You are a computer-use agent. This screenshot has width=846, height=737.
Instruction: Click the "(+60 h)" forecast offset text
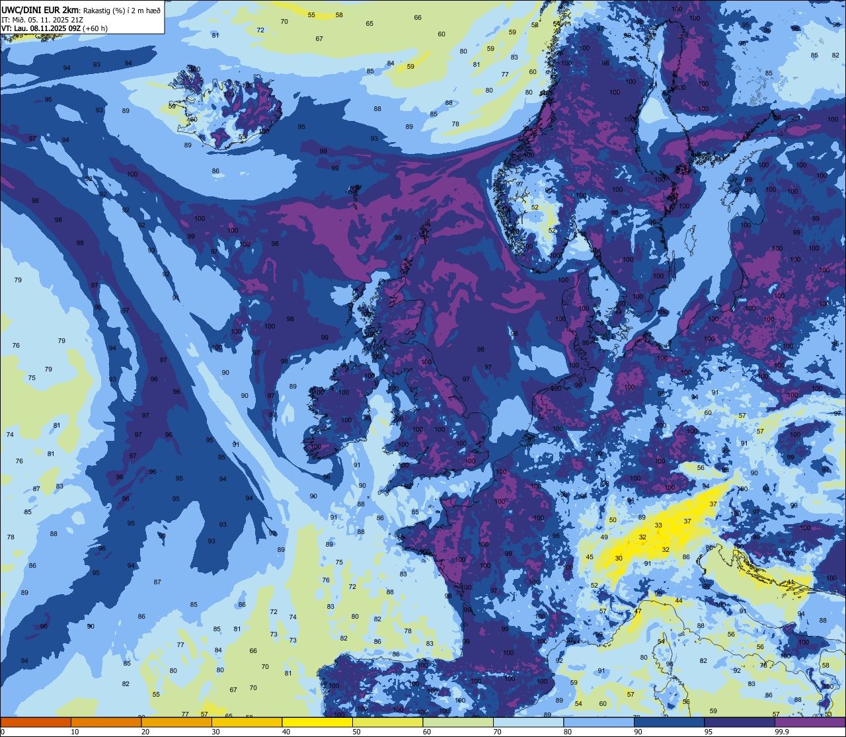(95, 28)
